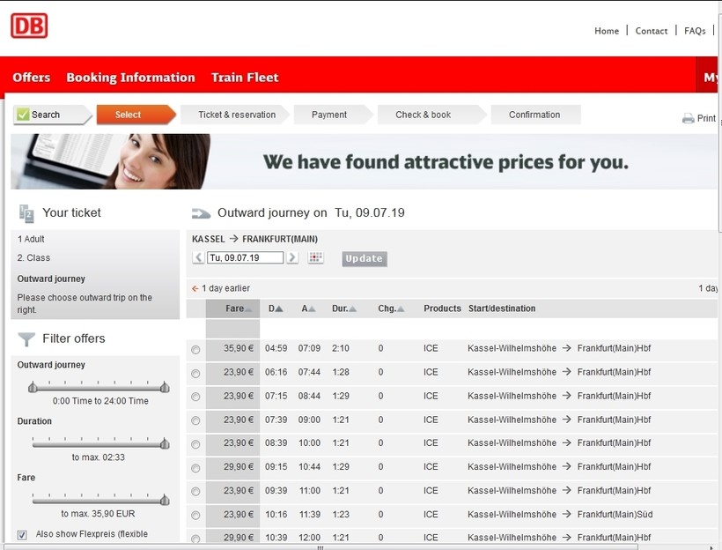Click the red 1 day earlier arrow

click(195, 288)
